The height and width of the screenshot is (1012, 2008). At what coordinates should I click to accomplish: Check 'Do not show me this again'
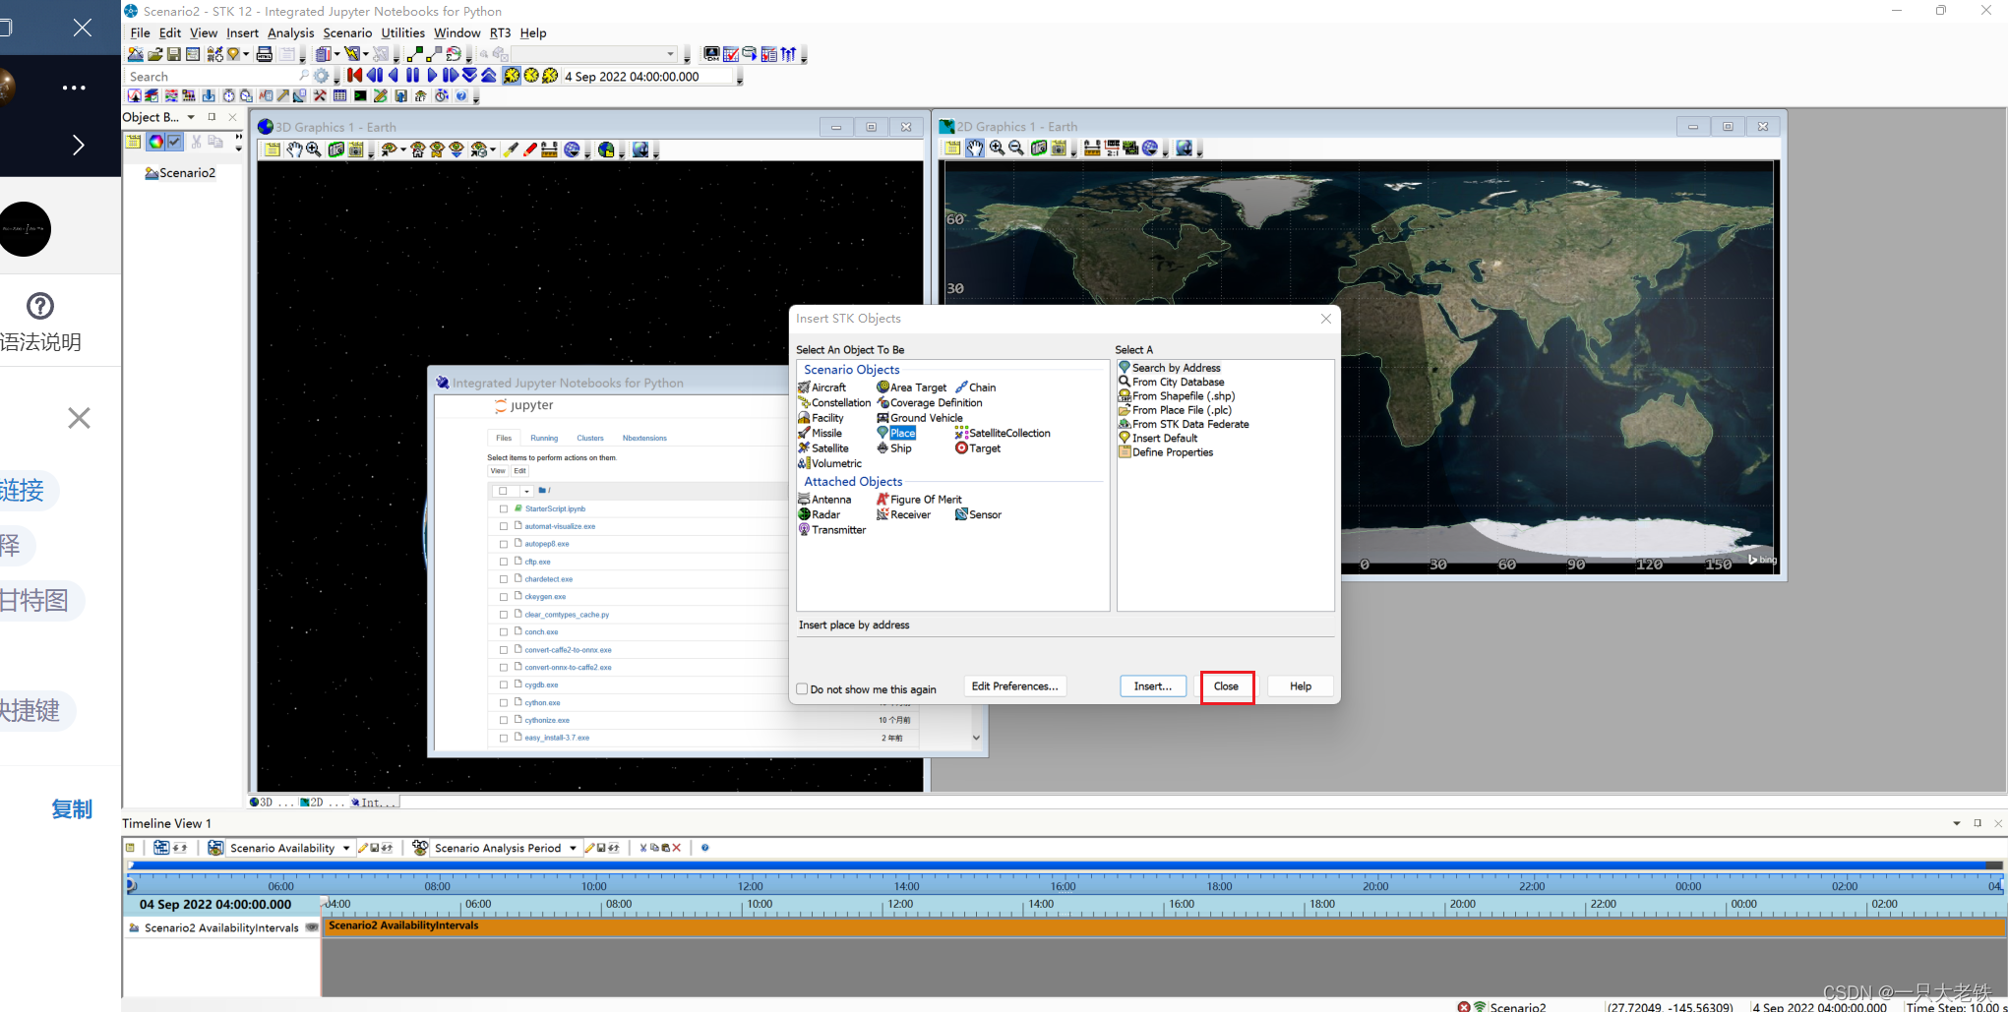802,688
